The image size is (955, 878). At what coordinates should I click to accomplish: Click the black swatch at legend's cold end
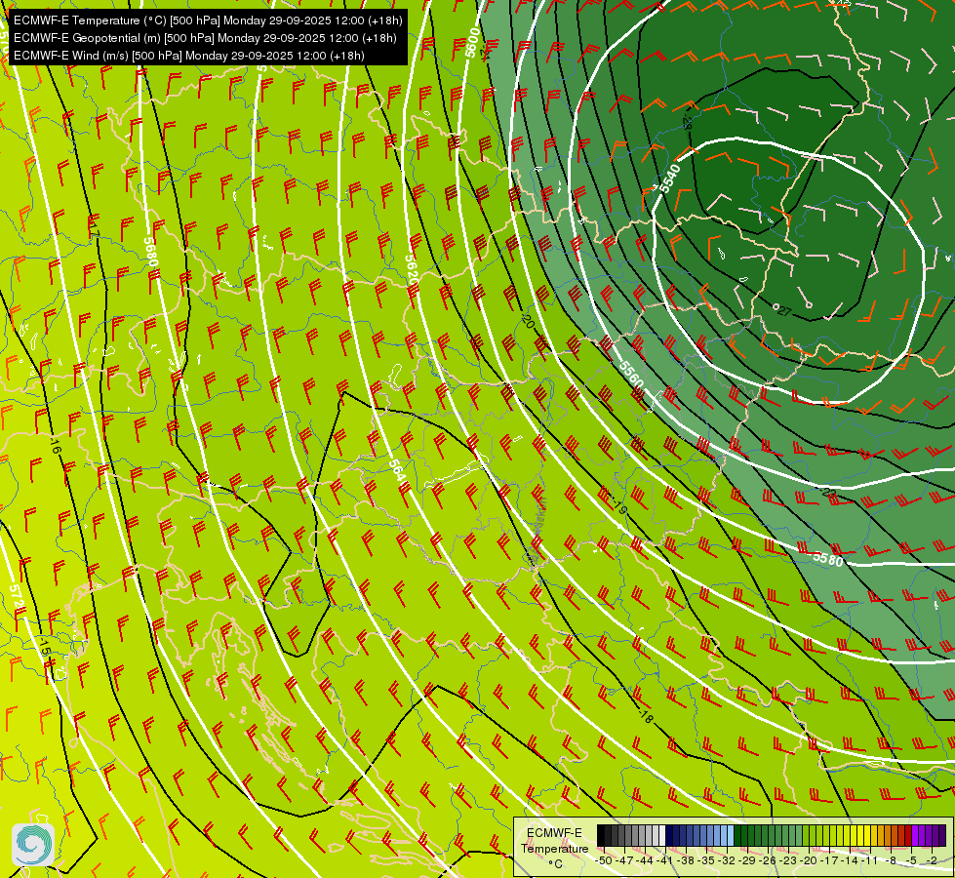(x=601, y=836)
